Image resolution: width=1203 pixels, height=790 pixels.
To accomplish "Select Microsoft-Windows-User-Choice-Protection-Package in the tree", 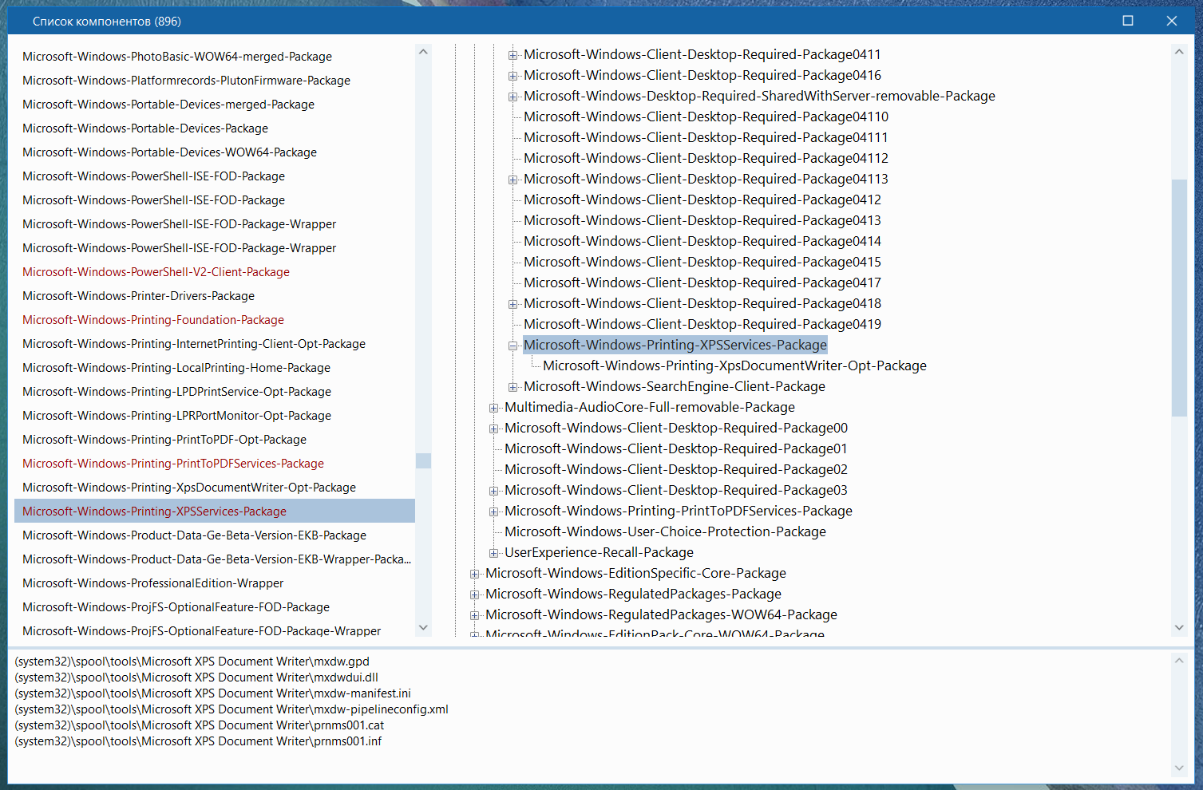I will pos(665,532).
